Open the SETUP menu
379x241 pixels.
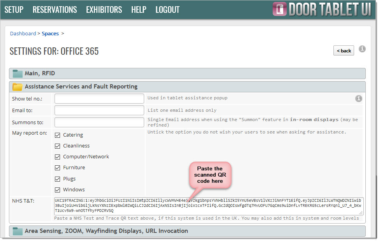(x=14, y=10)
